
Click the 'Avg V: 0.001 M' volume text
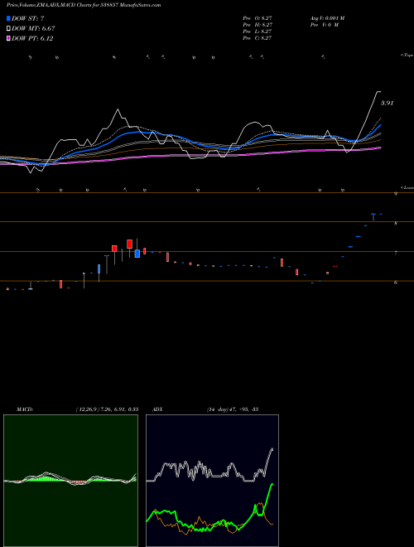tap(328, 18)
